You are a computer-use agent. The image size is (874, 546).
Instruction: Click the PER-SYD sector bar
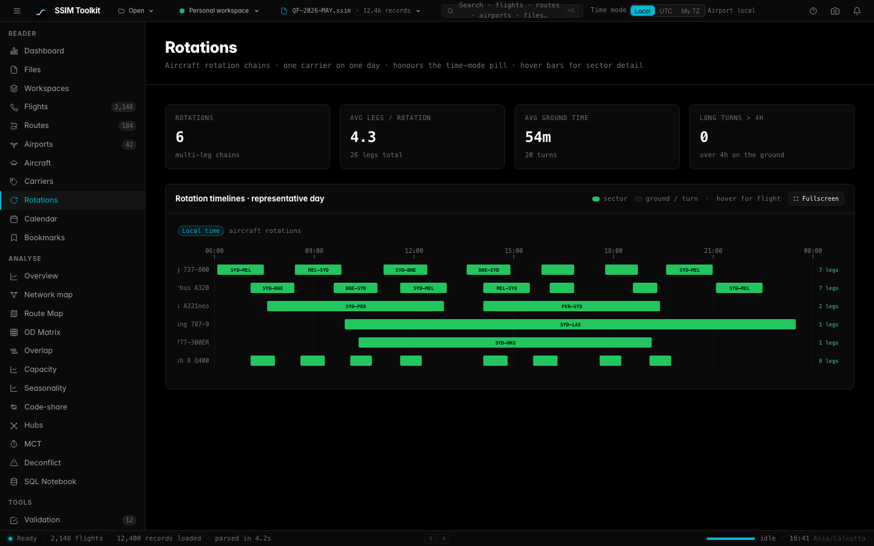[x=572, y=306]
